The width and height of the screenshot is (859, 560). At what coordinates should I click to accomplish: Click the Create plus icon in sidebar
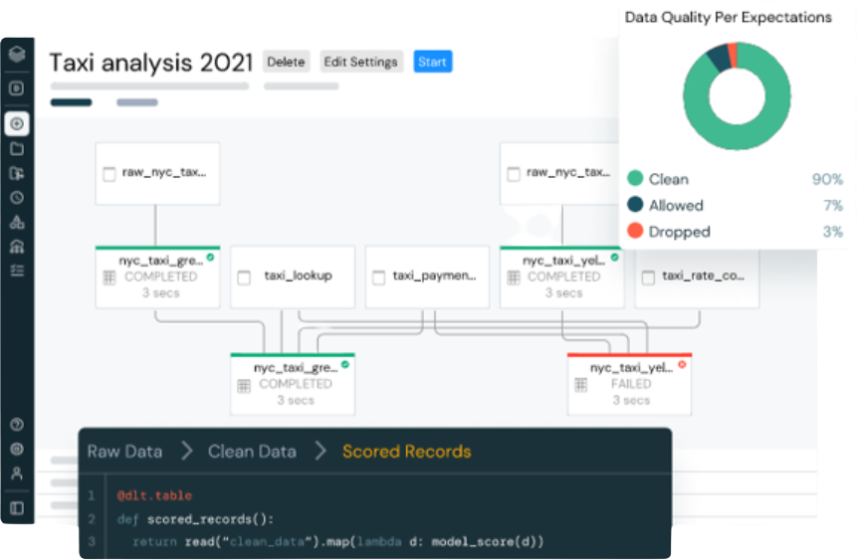pyautogui.click(x=17, y=123)
